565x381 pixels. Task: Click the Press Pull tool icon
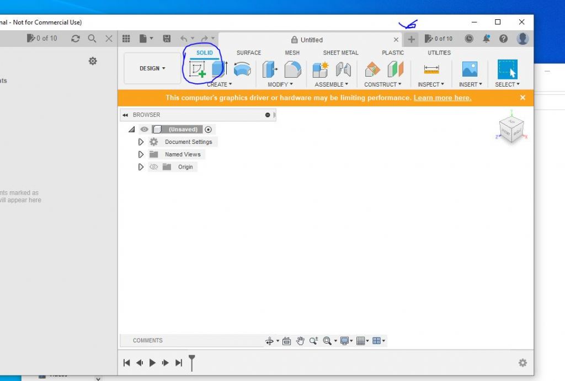270,69
